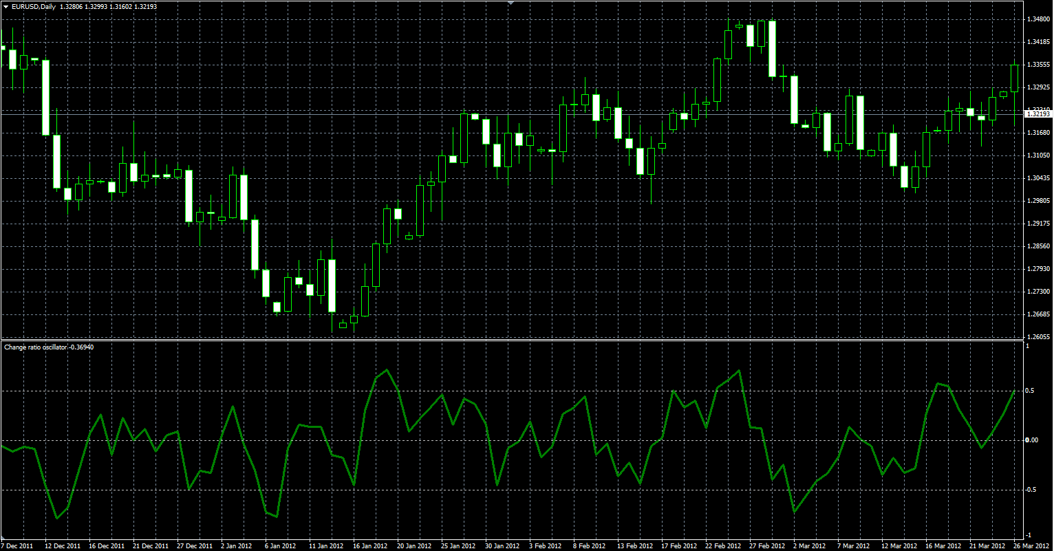Click the 13 Feb 2012 date label

coord(635,545)
